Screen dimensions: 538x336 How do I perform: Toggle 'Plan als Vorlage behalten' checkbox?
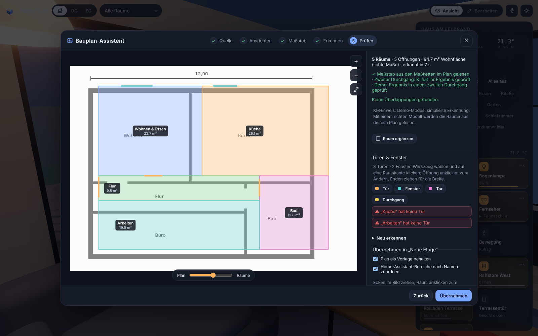[x=375, y=259]
